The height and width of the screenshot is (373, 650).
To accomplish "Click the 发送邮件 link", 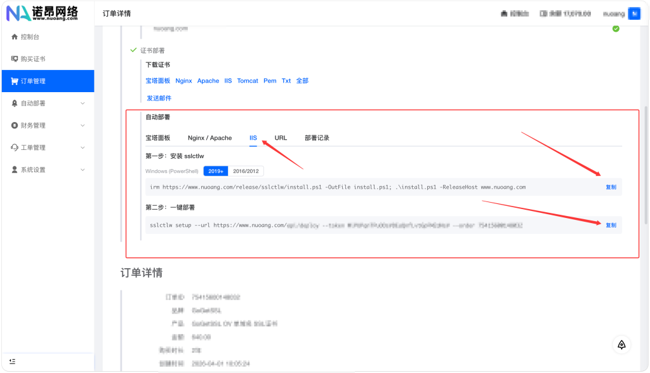I will coord(159,98).
